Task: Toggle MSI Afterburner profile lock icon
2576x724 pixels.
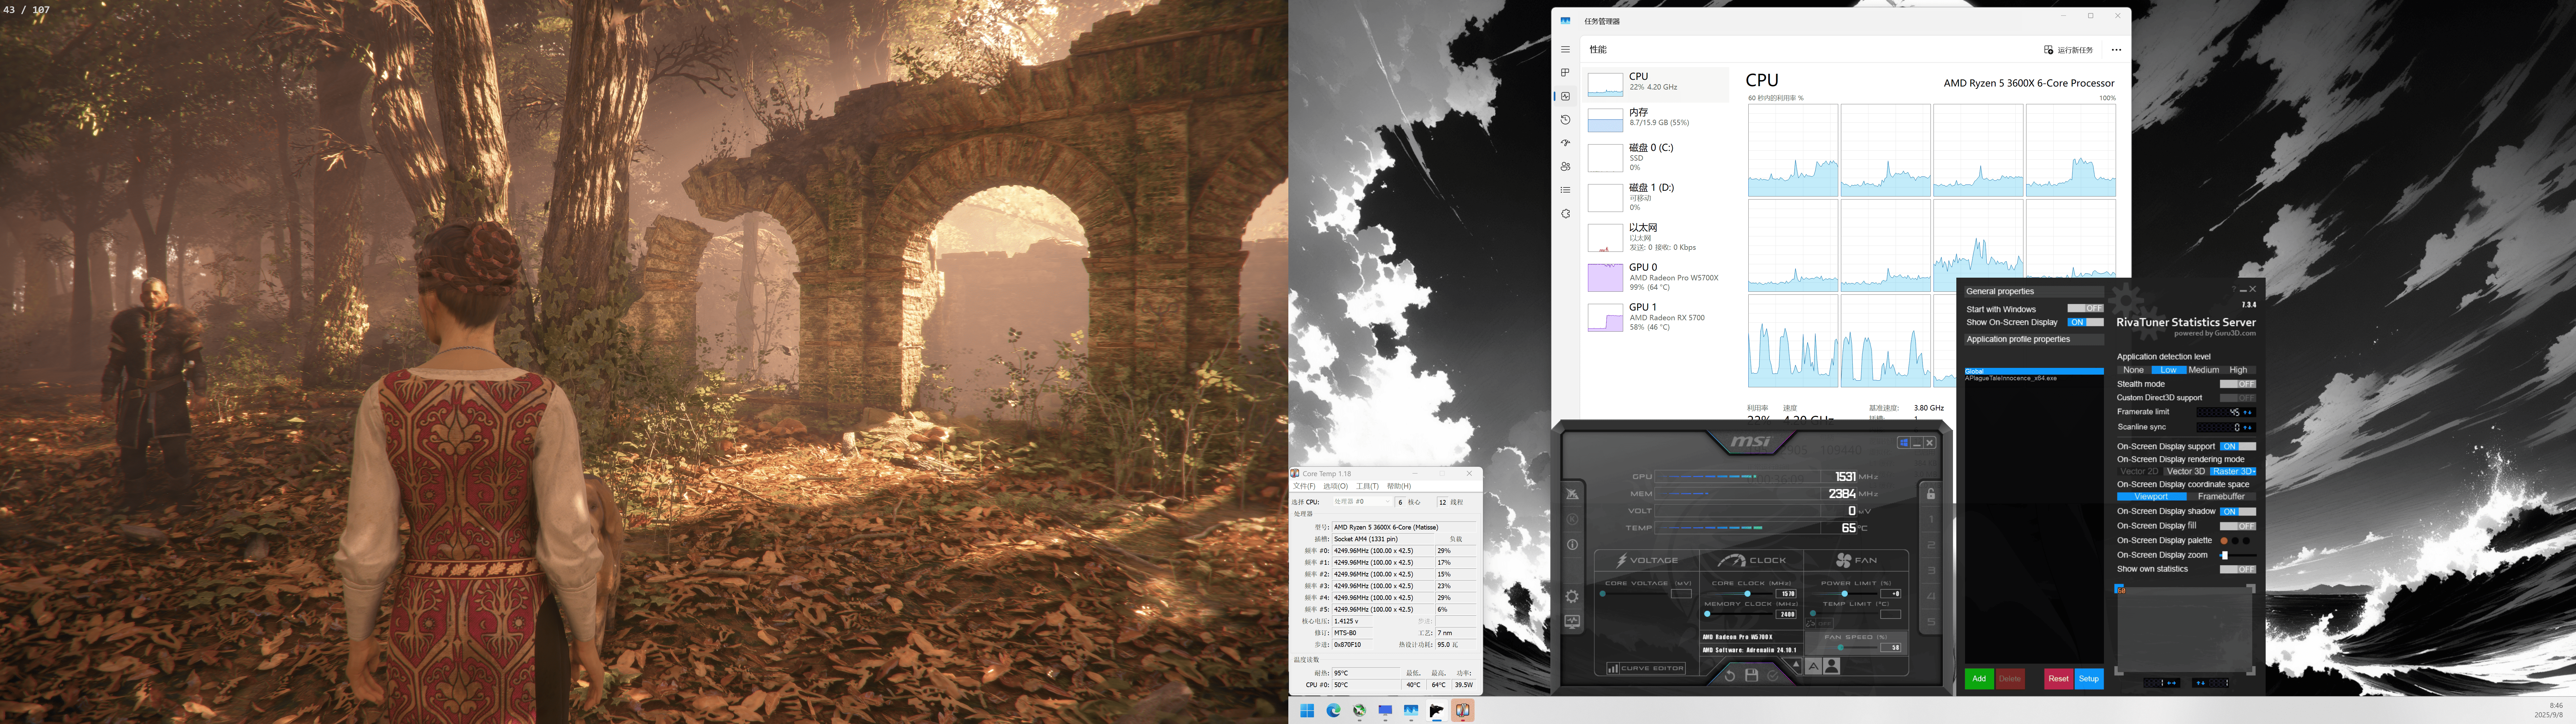Action: (1931, 494)
